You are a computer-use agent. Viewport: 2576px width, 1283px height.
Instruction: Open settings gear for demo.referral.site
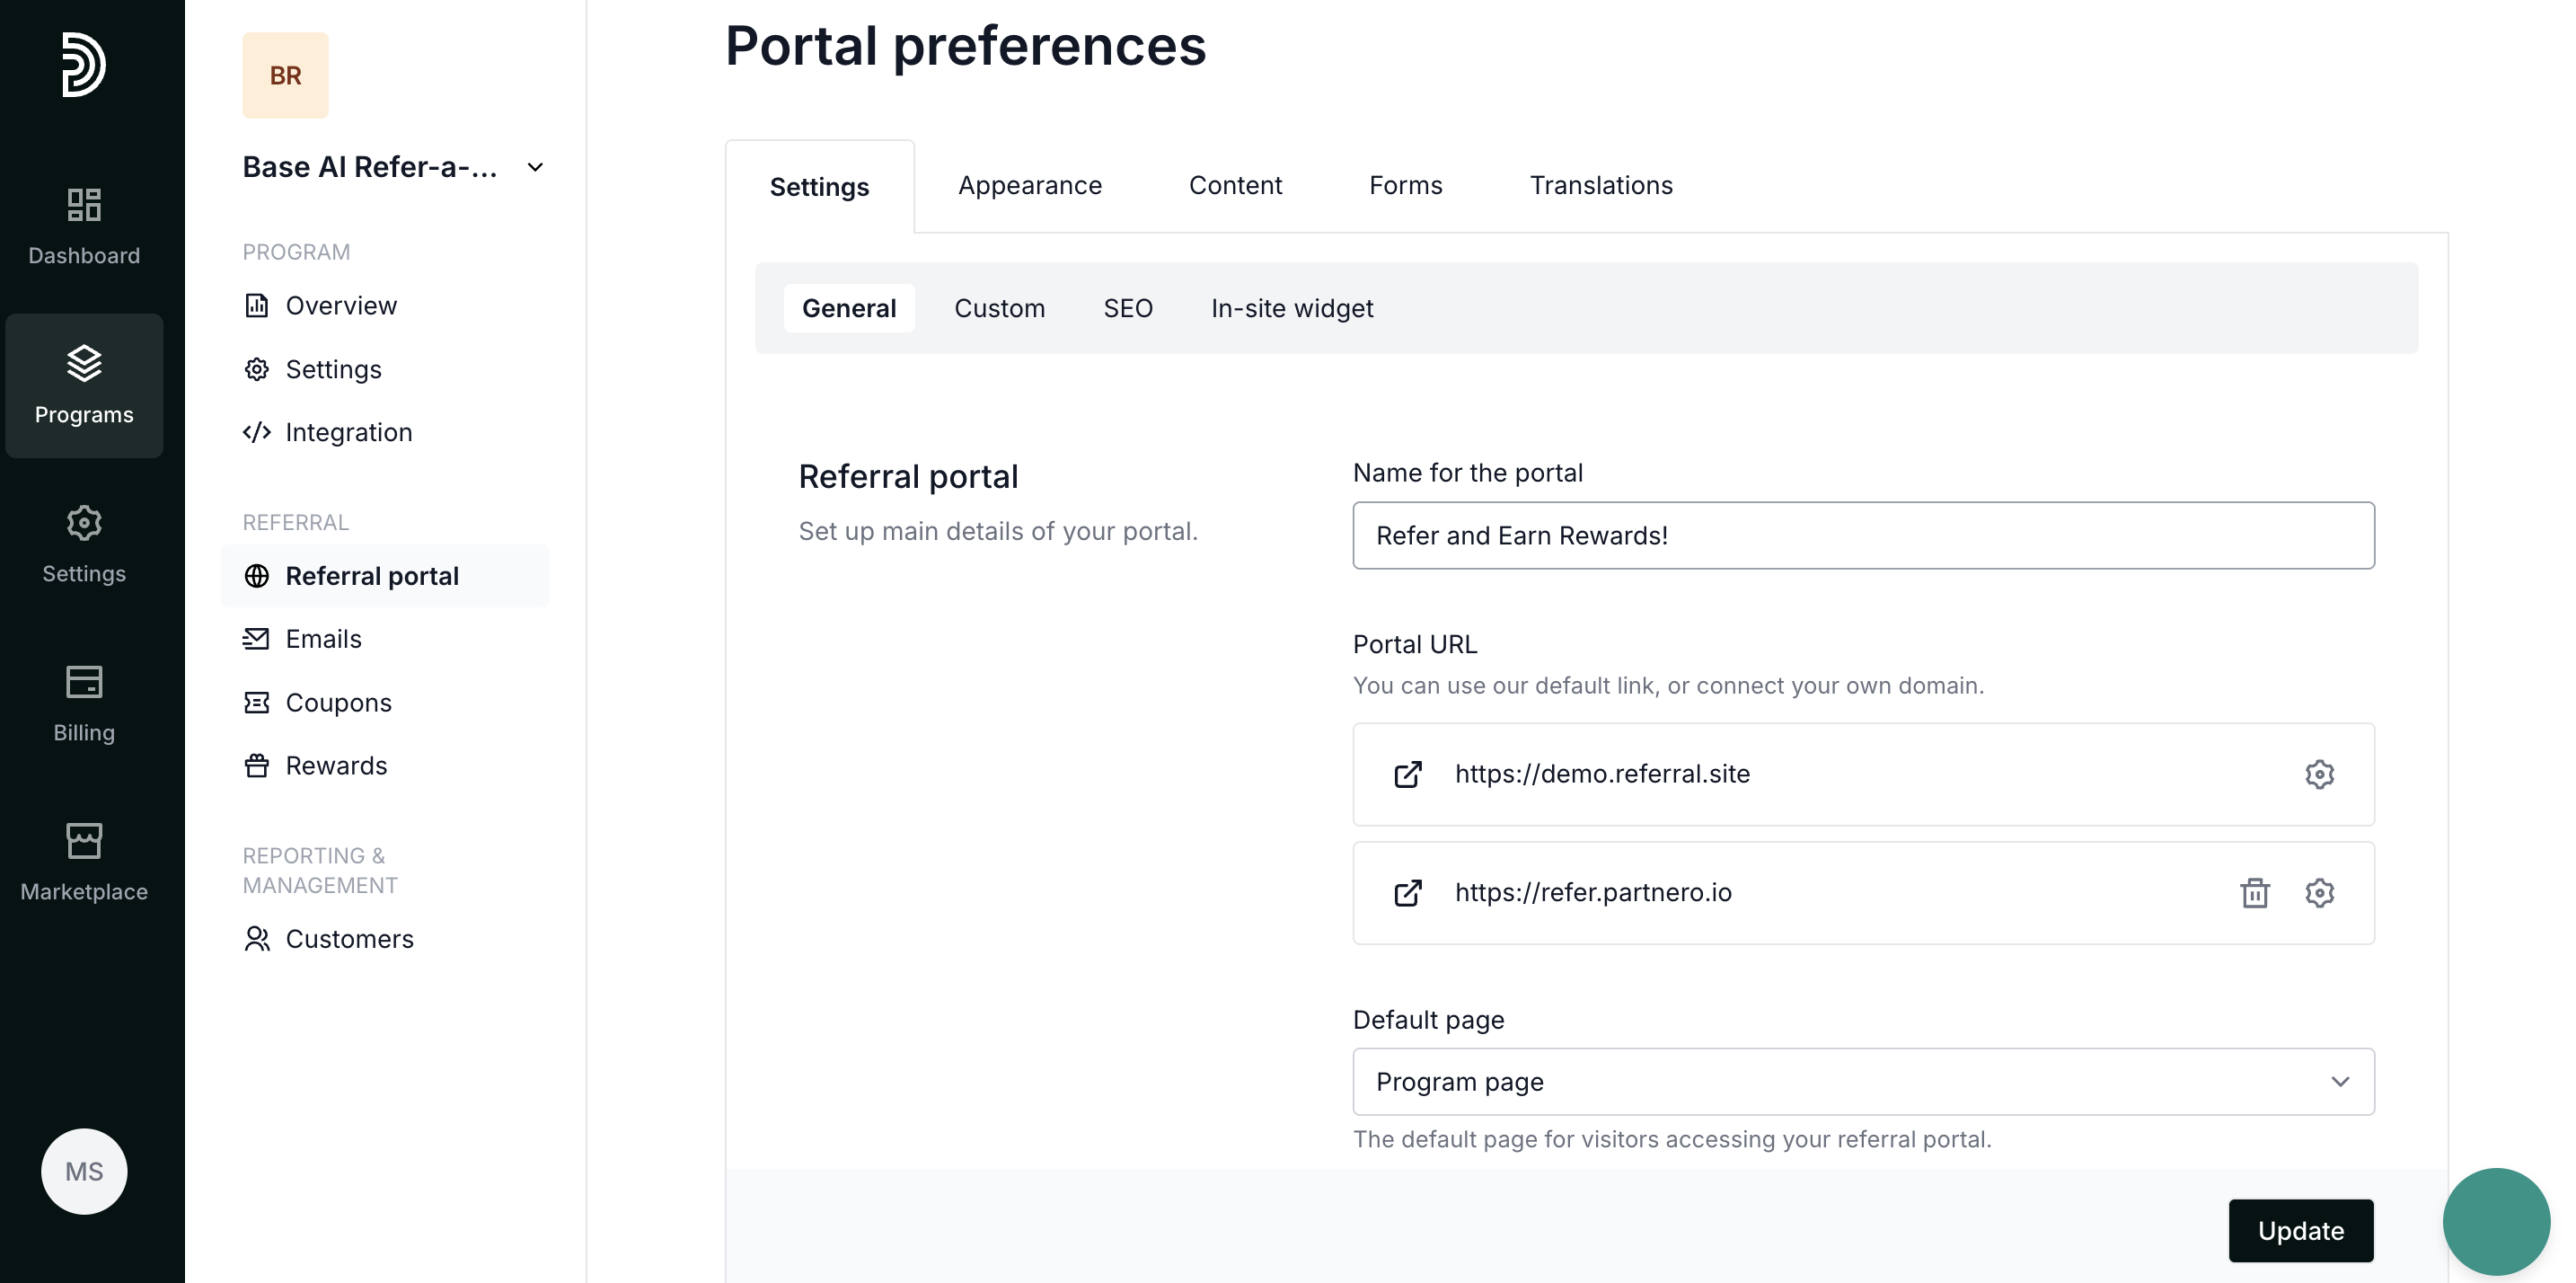[x=2319, y=775]
